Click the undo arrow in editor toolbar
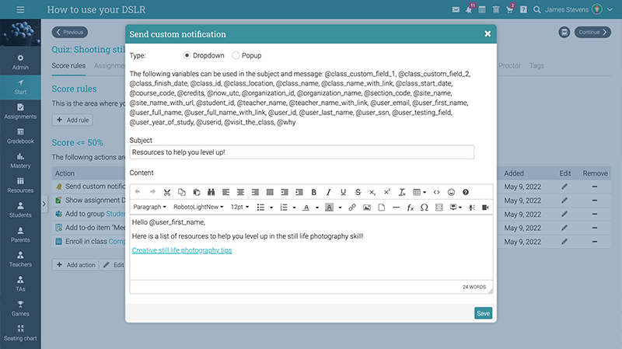622x349 pixels. pyautogui.click(x=138, y=192)
